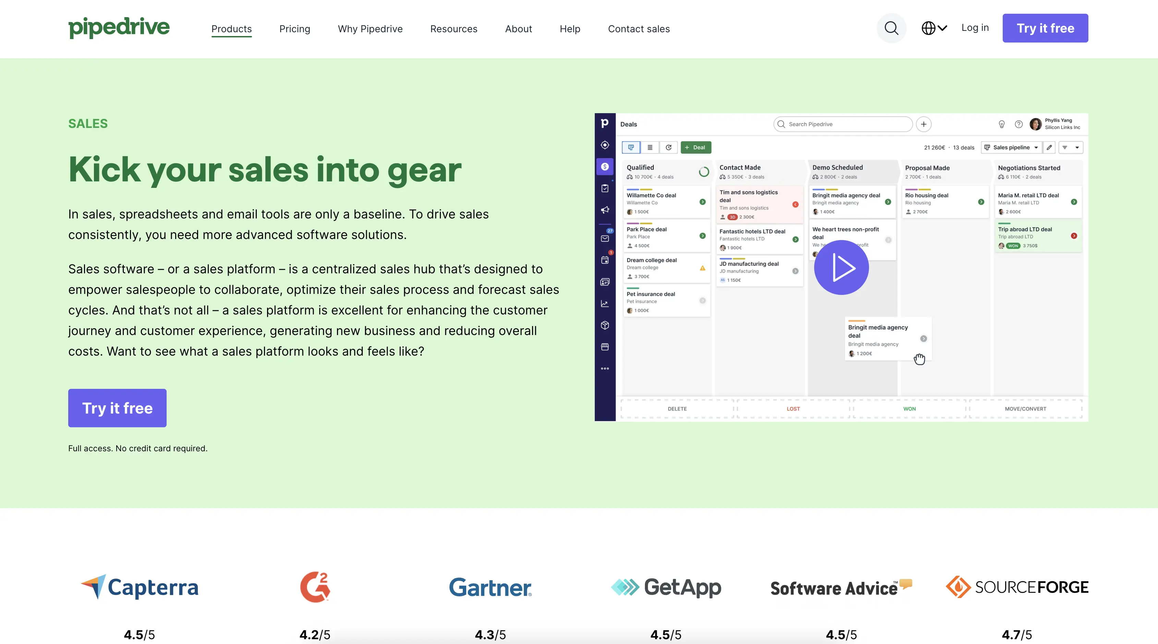
Task: Select pipeline view toggle button
Action: coord(631,147)
